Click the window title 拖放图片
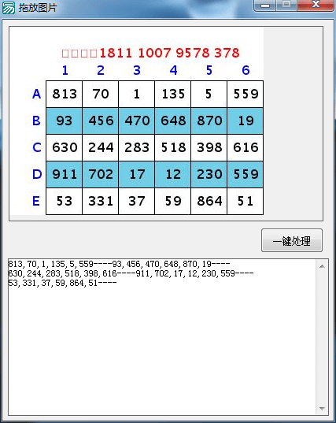The image size is (336, 423). click(x=38, y=8)
